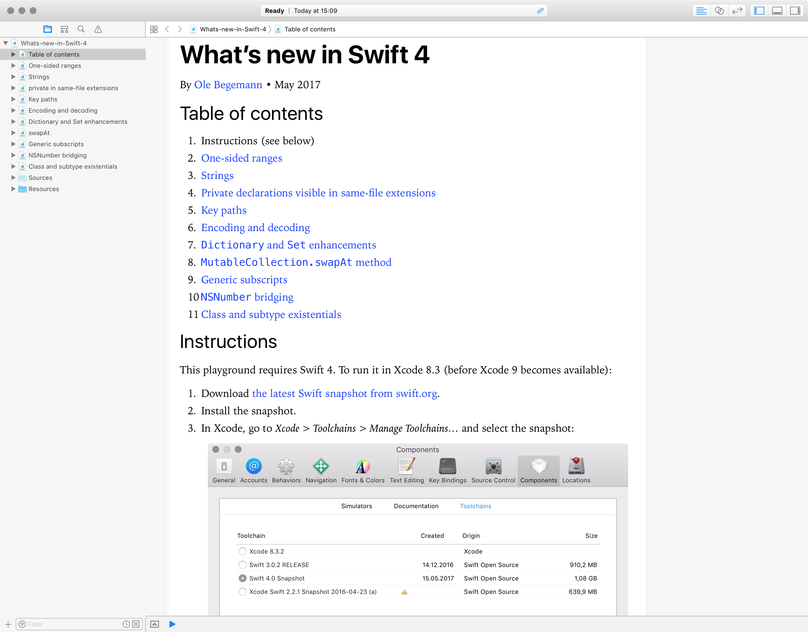Show the issue navigator warning triangle icon
This screenshot has height=632, width=808.
point(98,29)
